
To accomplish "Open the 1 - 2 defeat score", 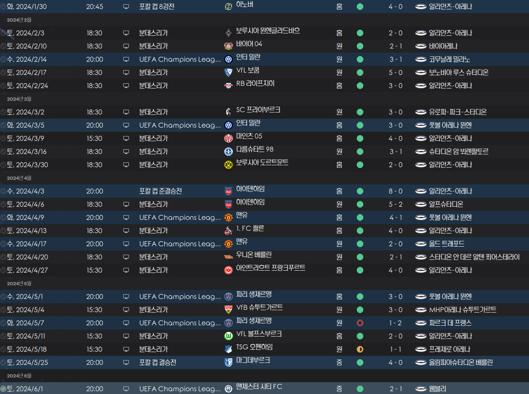I will click(395, 323).
